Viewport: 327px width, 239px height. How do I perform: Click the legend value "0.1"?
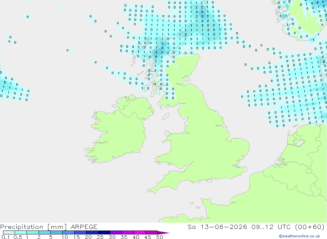point(6,237)
